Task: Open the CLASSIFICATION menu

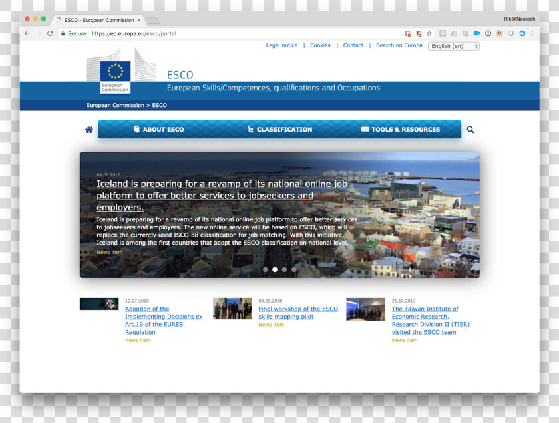Action: point(280,129)
